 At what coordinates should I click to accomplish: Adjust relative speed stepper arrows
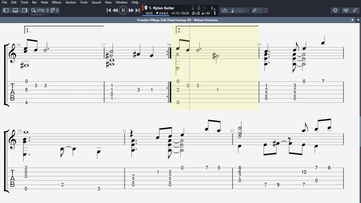click(x=248, y=10)
